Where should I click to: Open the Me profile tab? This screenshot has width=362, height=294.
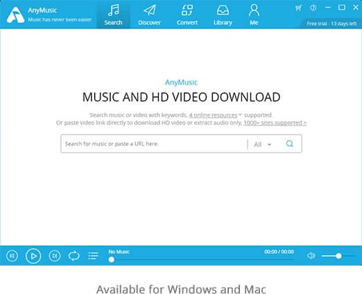tap(254, 15)
